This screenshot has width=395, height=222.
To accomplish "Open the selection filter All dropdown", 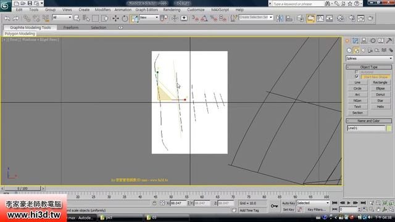I will pyautogui.click(x=62, y=17).
